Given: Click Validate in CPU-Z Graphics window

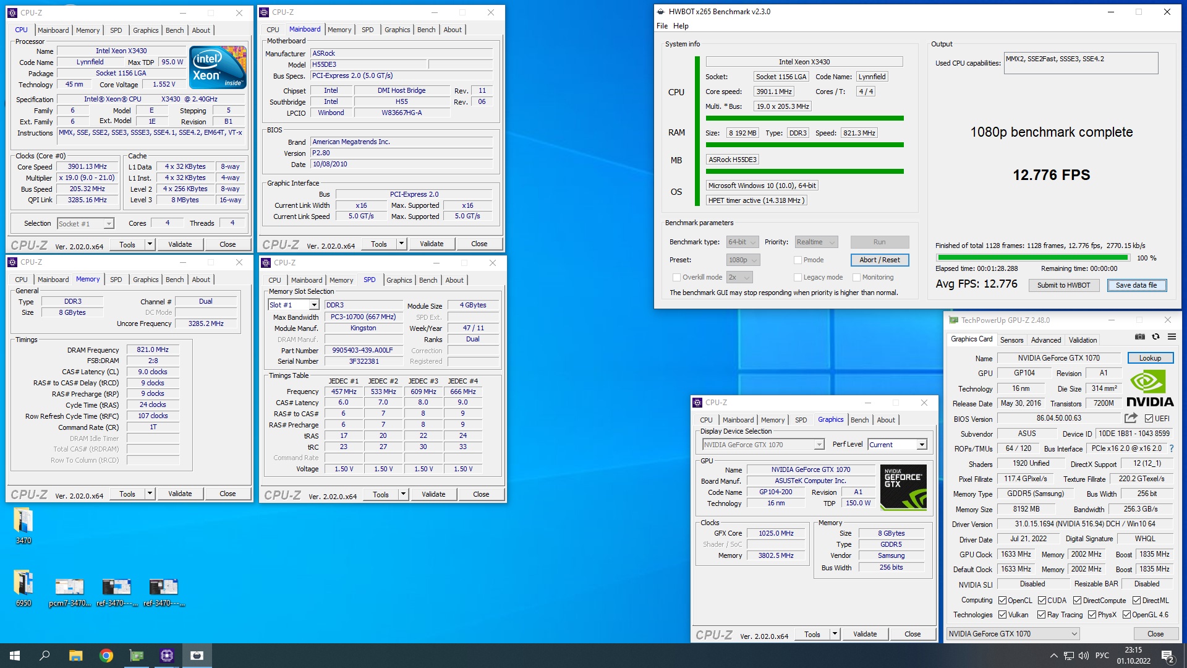Looking at the screenshot, I should [x=864, y=635].
